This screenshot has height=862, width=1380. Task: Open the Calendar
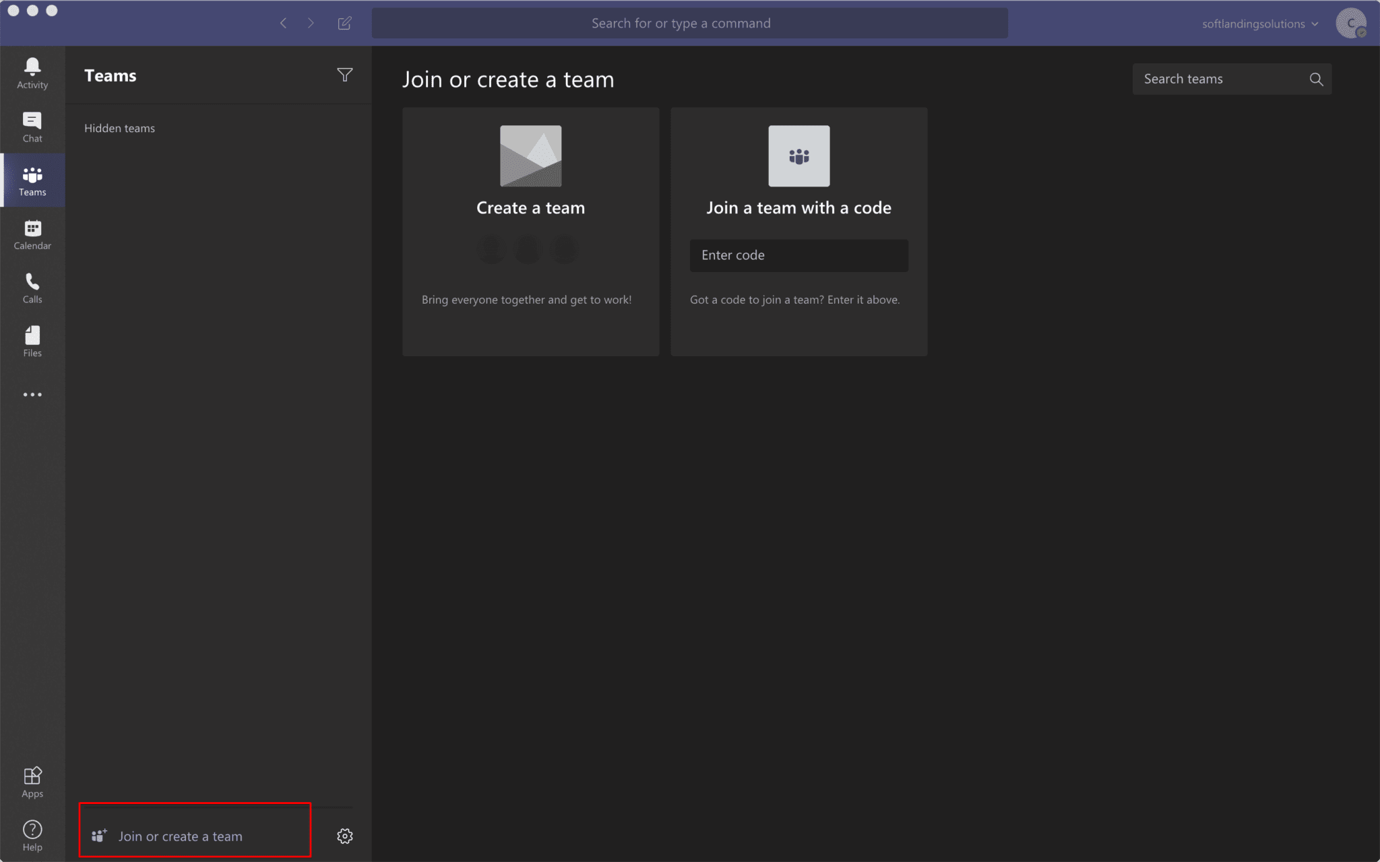tap(32, 234)
